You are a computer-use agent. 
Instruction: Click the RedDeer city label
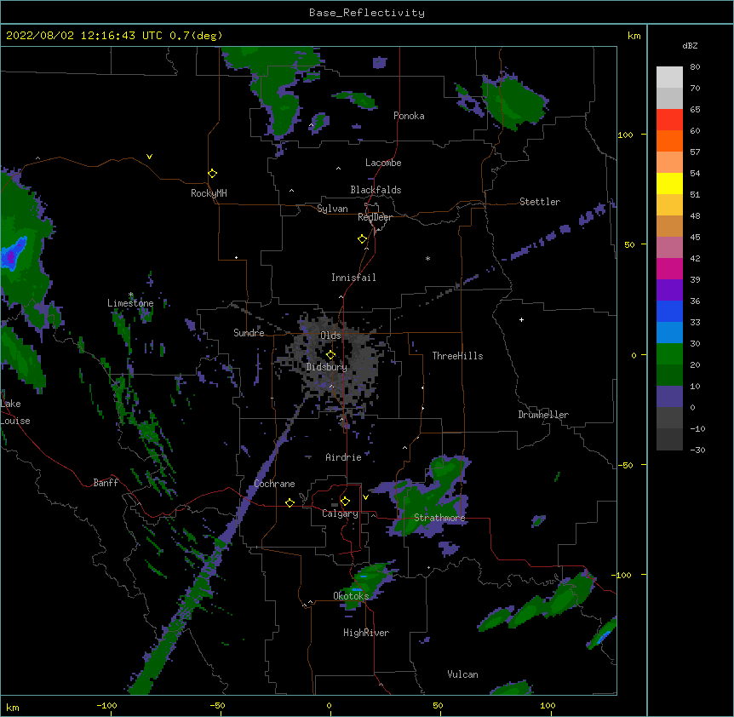[x=375, y=217]
